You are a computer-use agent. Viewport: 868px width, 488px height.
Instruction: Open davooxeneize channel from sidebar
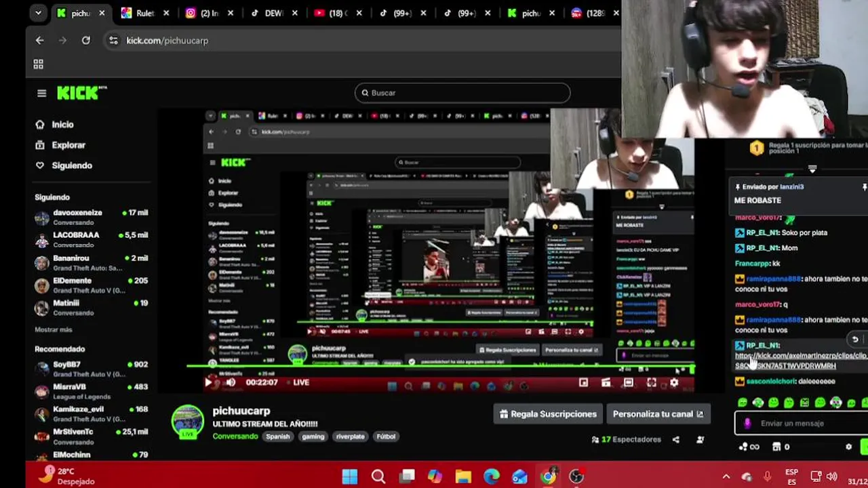point(91,218)
